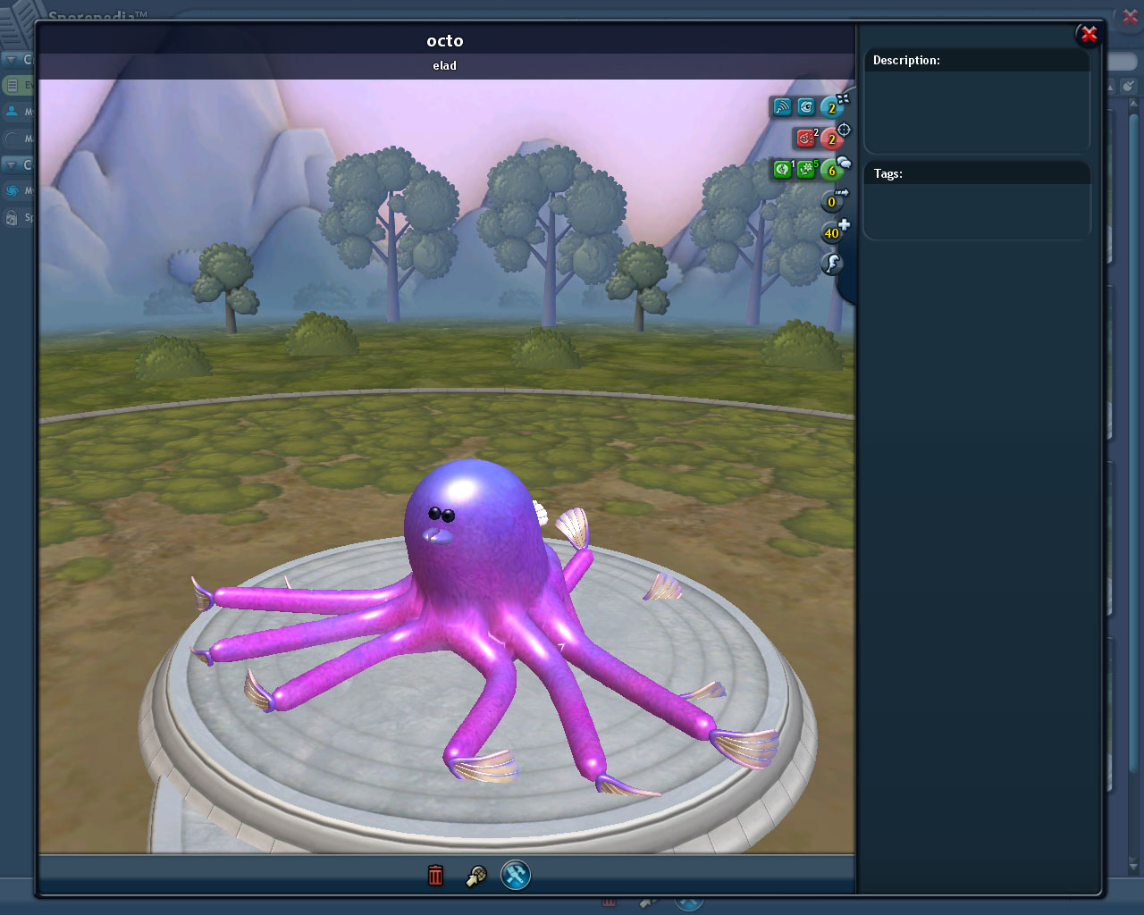Screen dimensions: 1144x915
Task: Click the green music-note social ability icon
Action: [782, 168]
